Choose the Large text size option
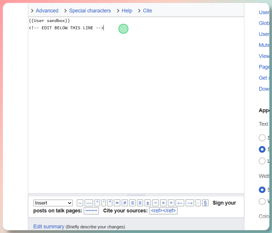 coord(262,161)
